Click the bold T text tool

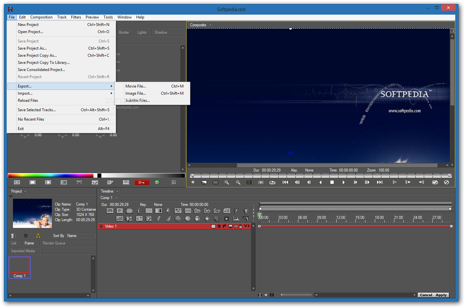tap(246, 211)
